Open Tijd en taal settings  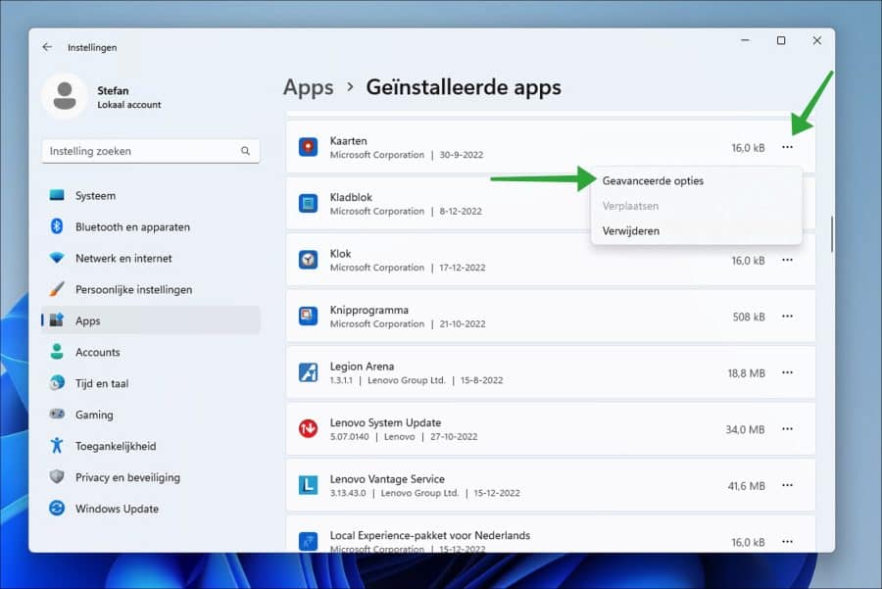click(151, 383)
